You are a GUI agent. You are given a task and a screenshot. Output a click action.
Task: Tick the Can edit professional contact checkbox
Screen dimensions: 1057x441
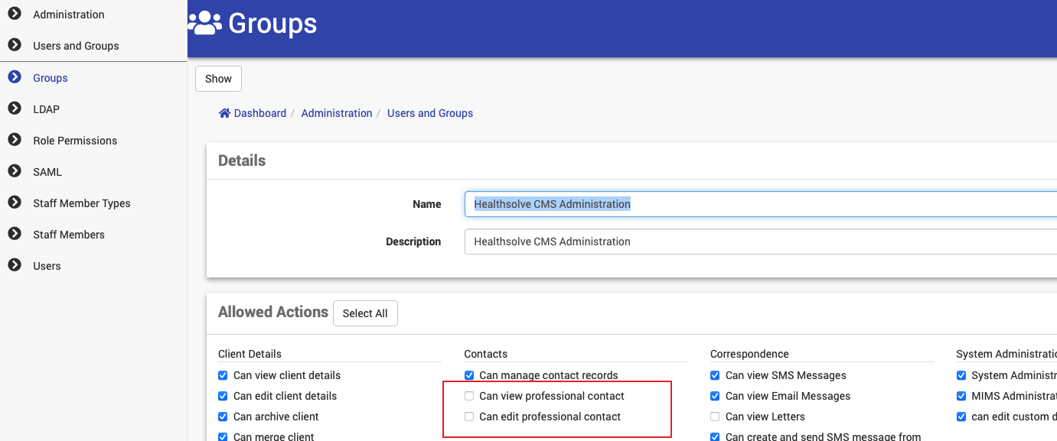(469, 417)
